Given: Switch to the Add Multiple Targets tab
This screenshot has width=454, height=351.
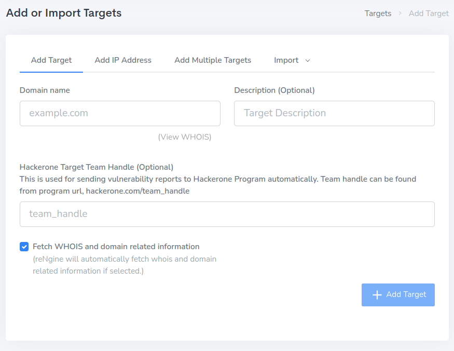Looking at the screenshot, I should [213, 60].
